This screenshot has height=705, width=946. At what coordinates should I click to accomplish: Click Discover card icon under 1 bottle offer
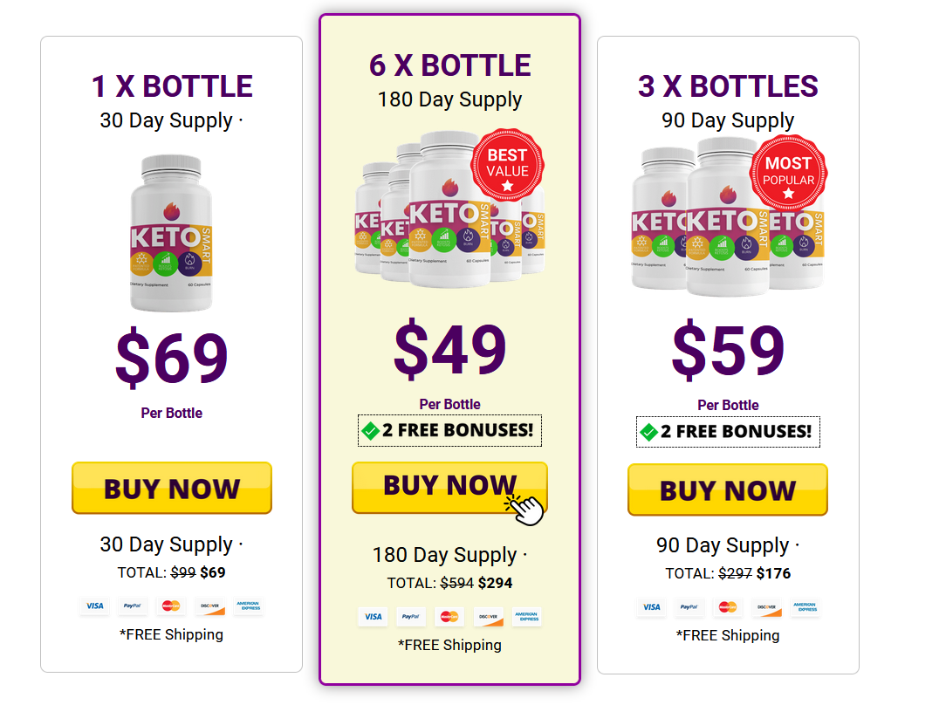pos(210,606)
